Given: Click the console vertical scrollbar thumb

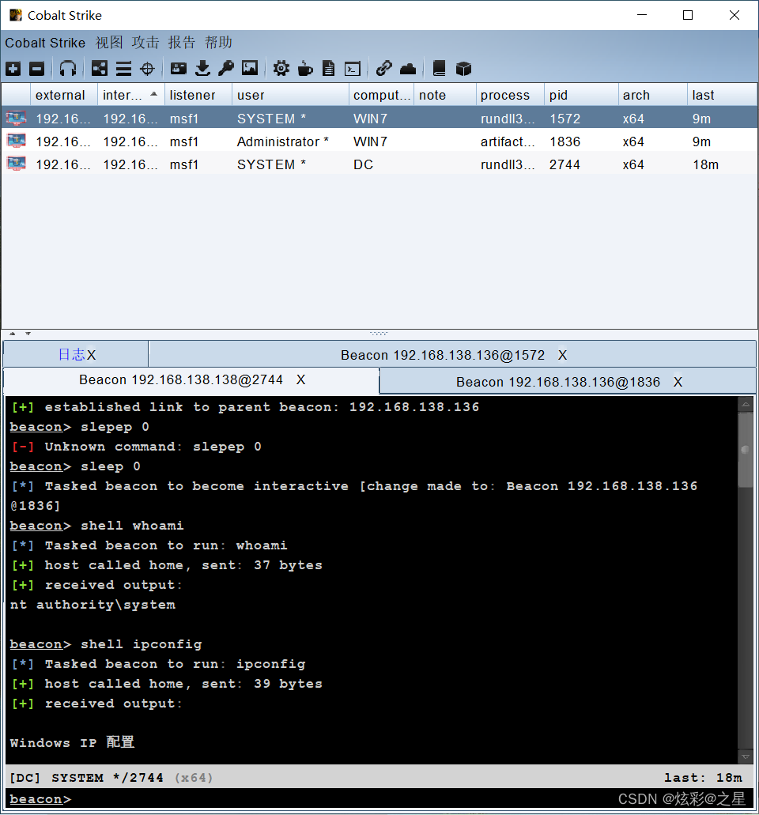Looking at the screenshot, I should coord(746,450).
